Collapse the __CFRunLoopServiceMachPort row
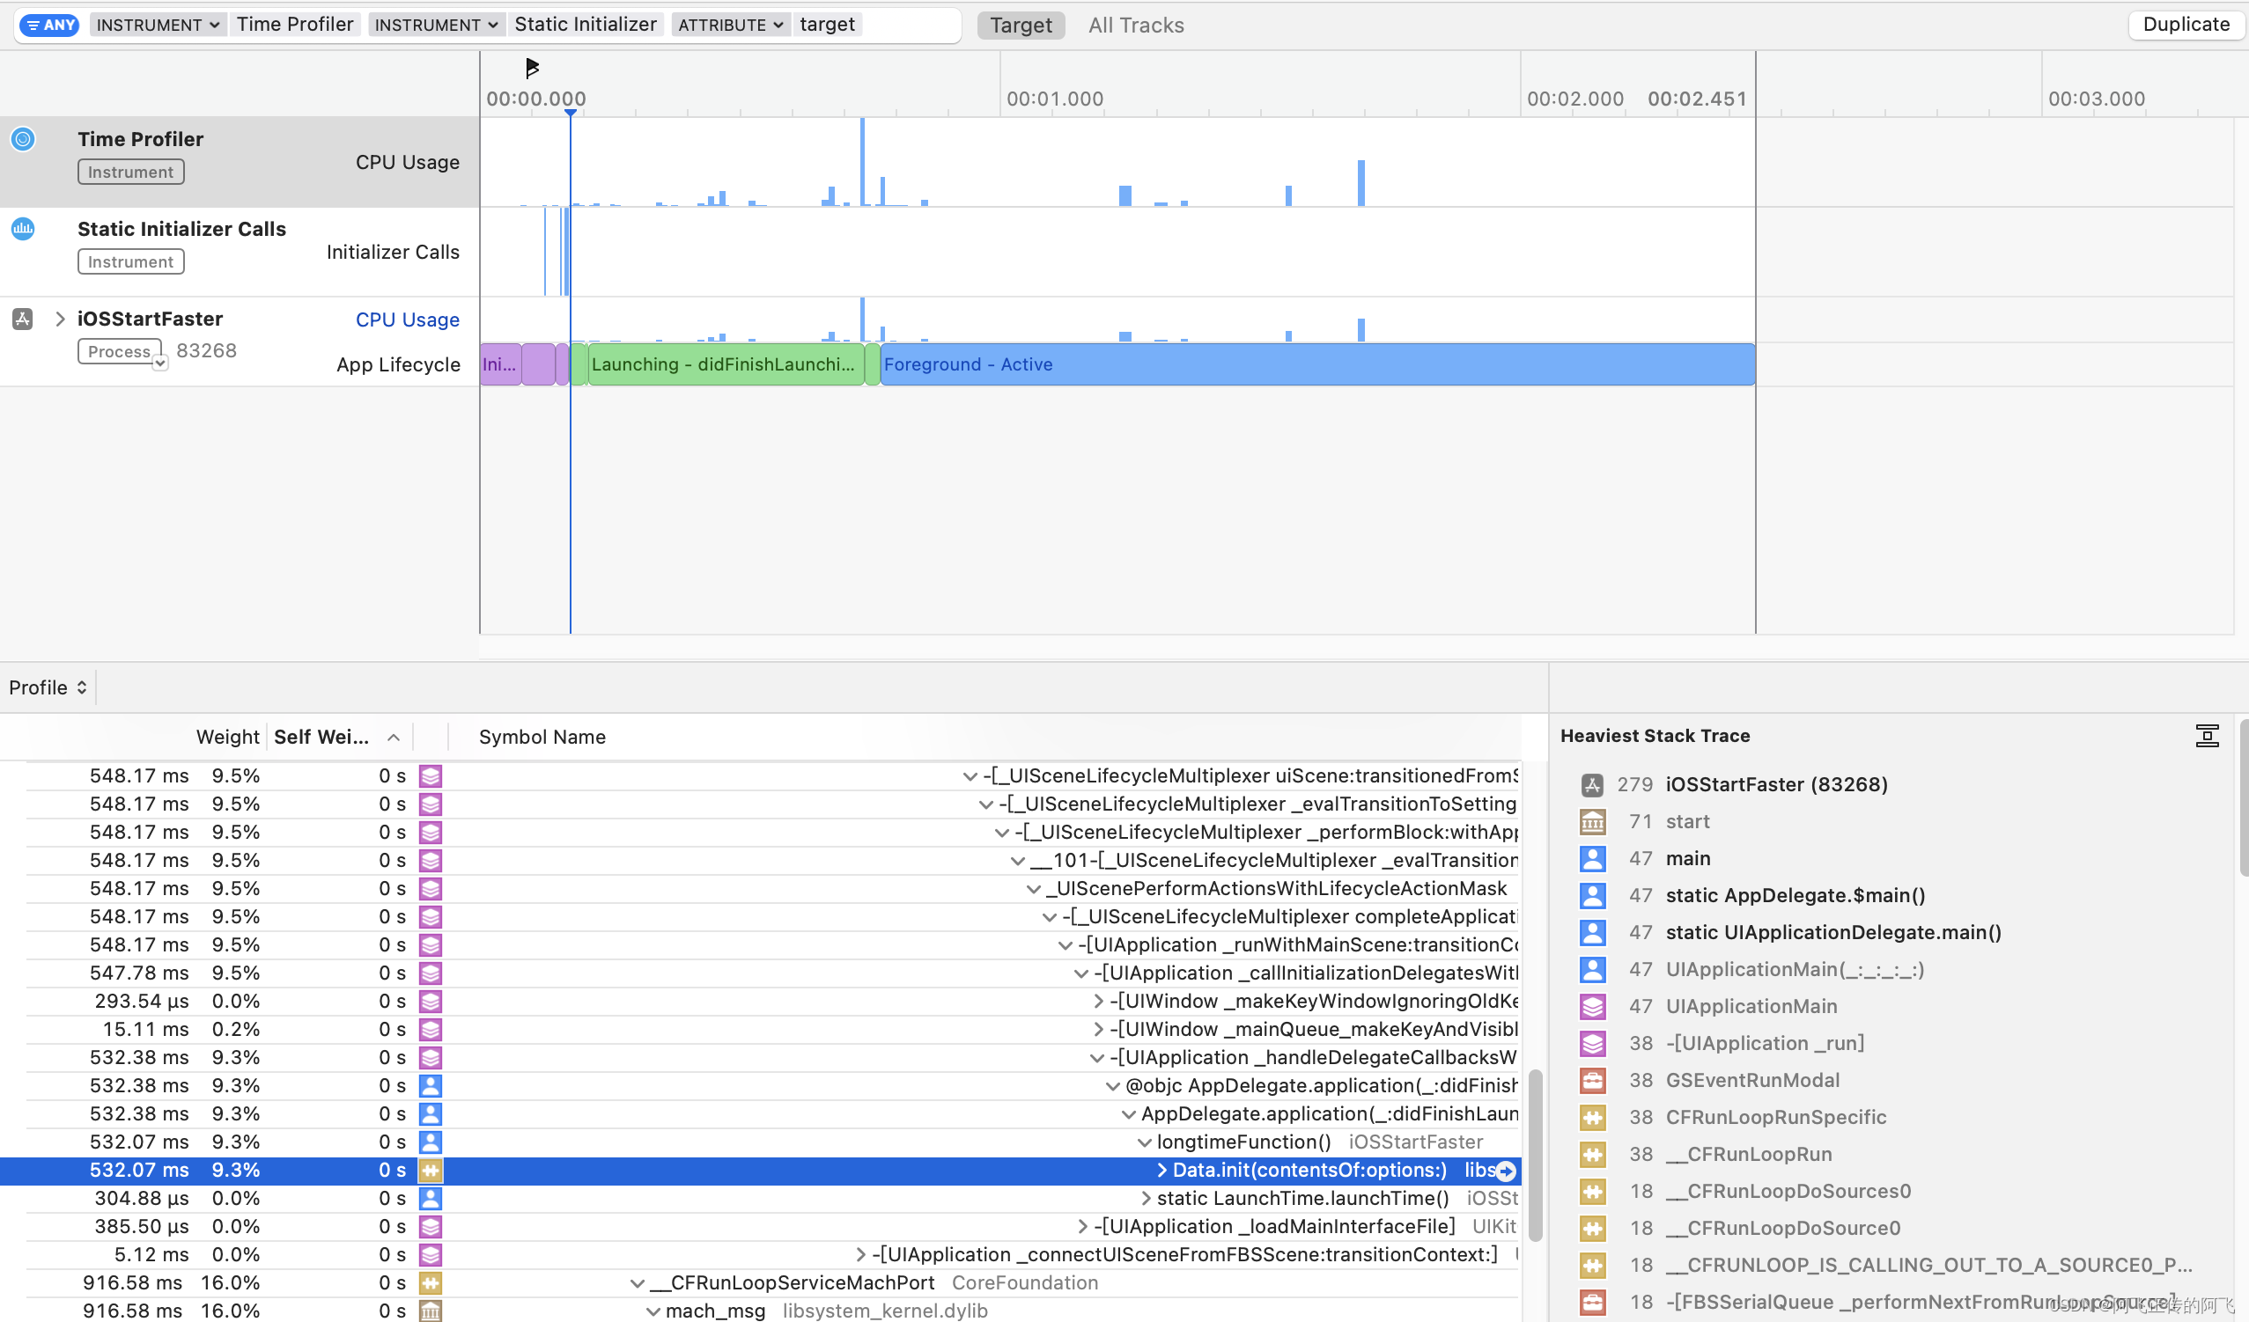The width and height of the screenshot is (2249, 1322). pyautogui.click(x=638, y=1283)
